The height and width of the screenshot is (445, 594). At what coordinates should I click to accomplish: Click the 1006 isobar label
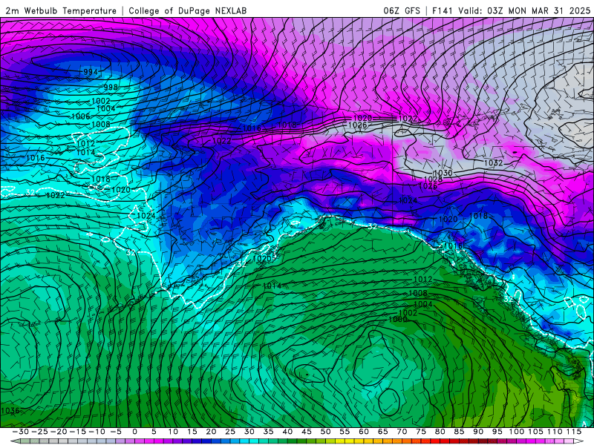(80, 116)
